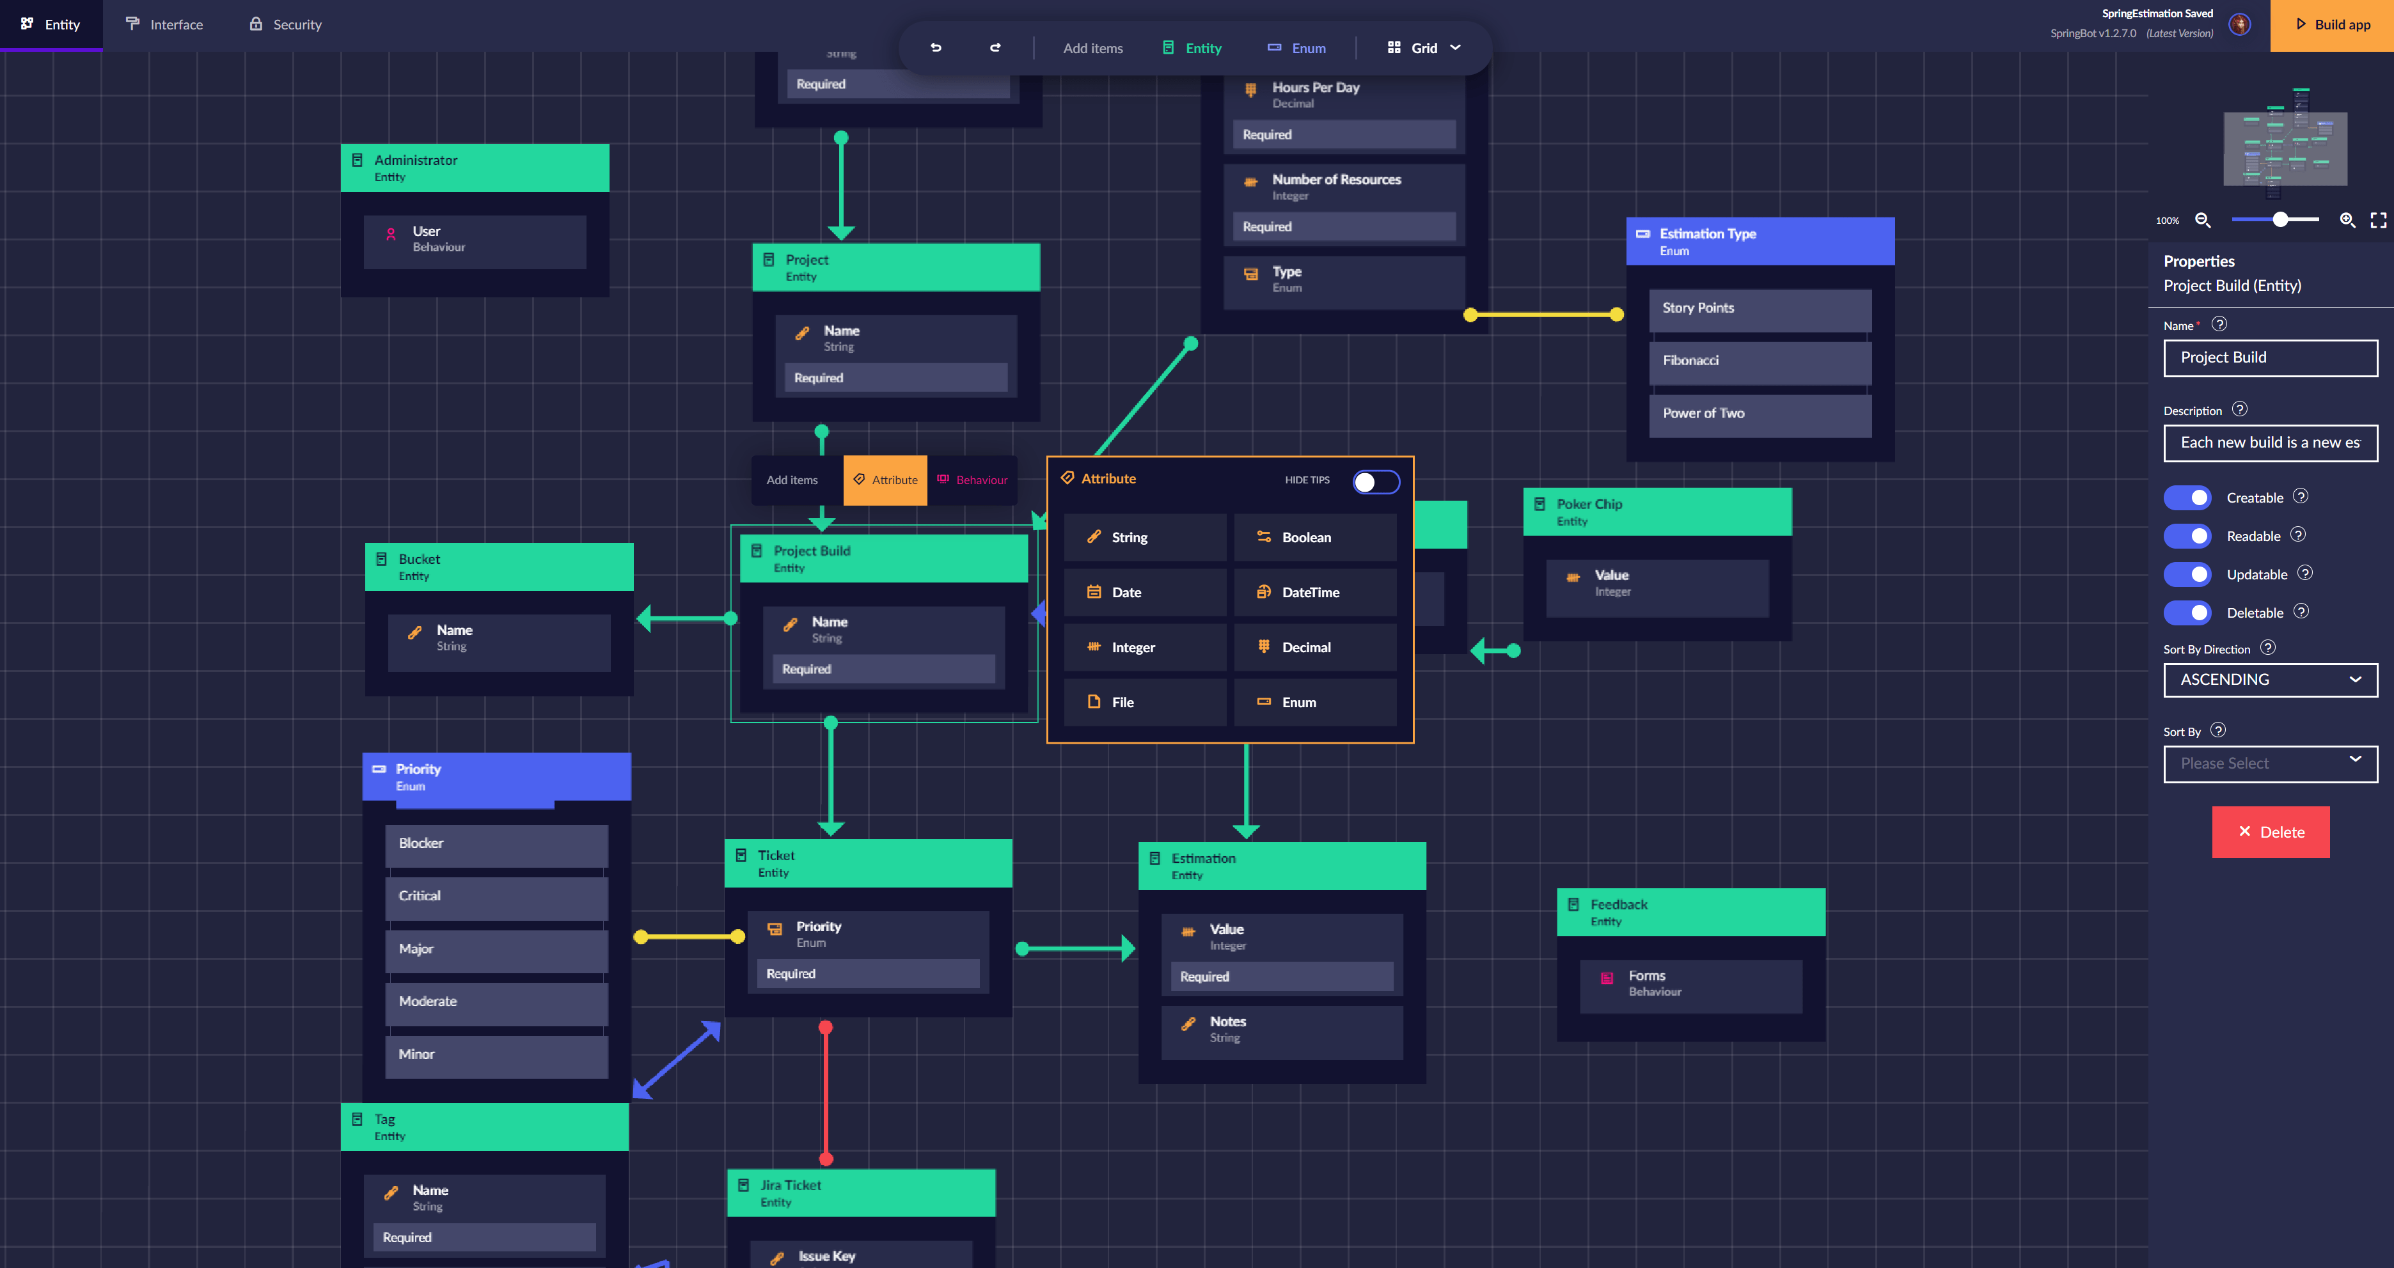The width and height of the screenshot is (2394, 1268).
Task: Click the Administrator entity header icon
Action: (x=357, y=160)
